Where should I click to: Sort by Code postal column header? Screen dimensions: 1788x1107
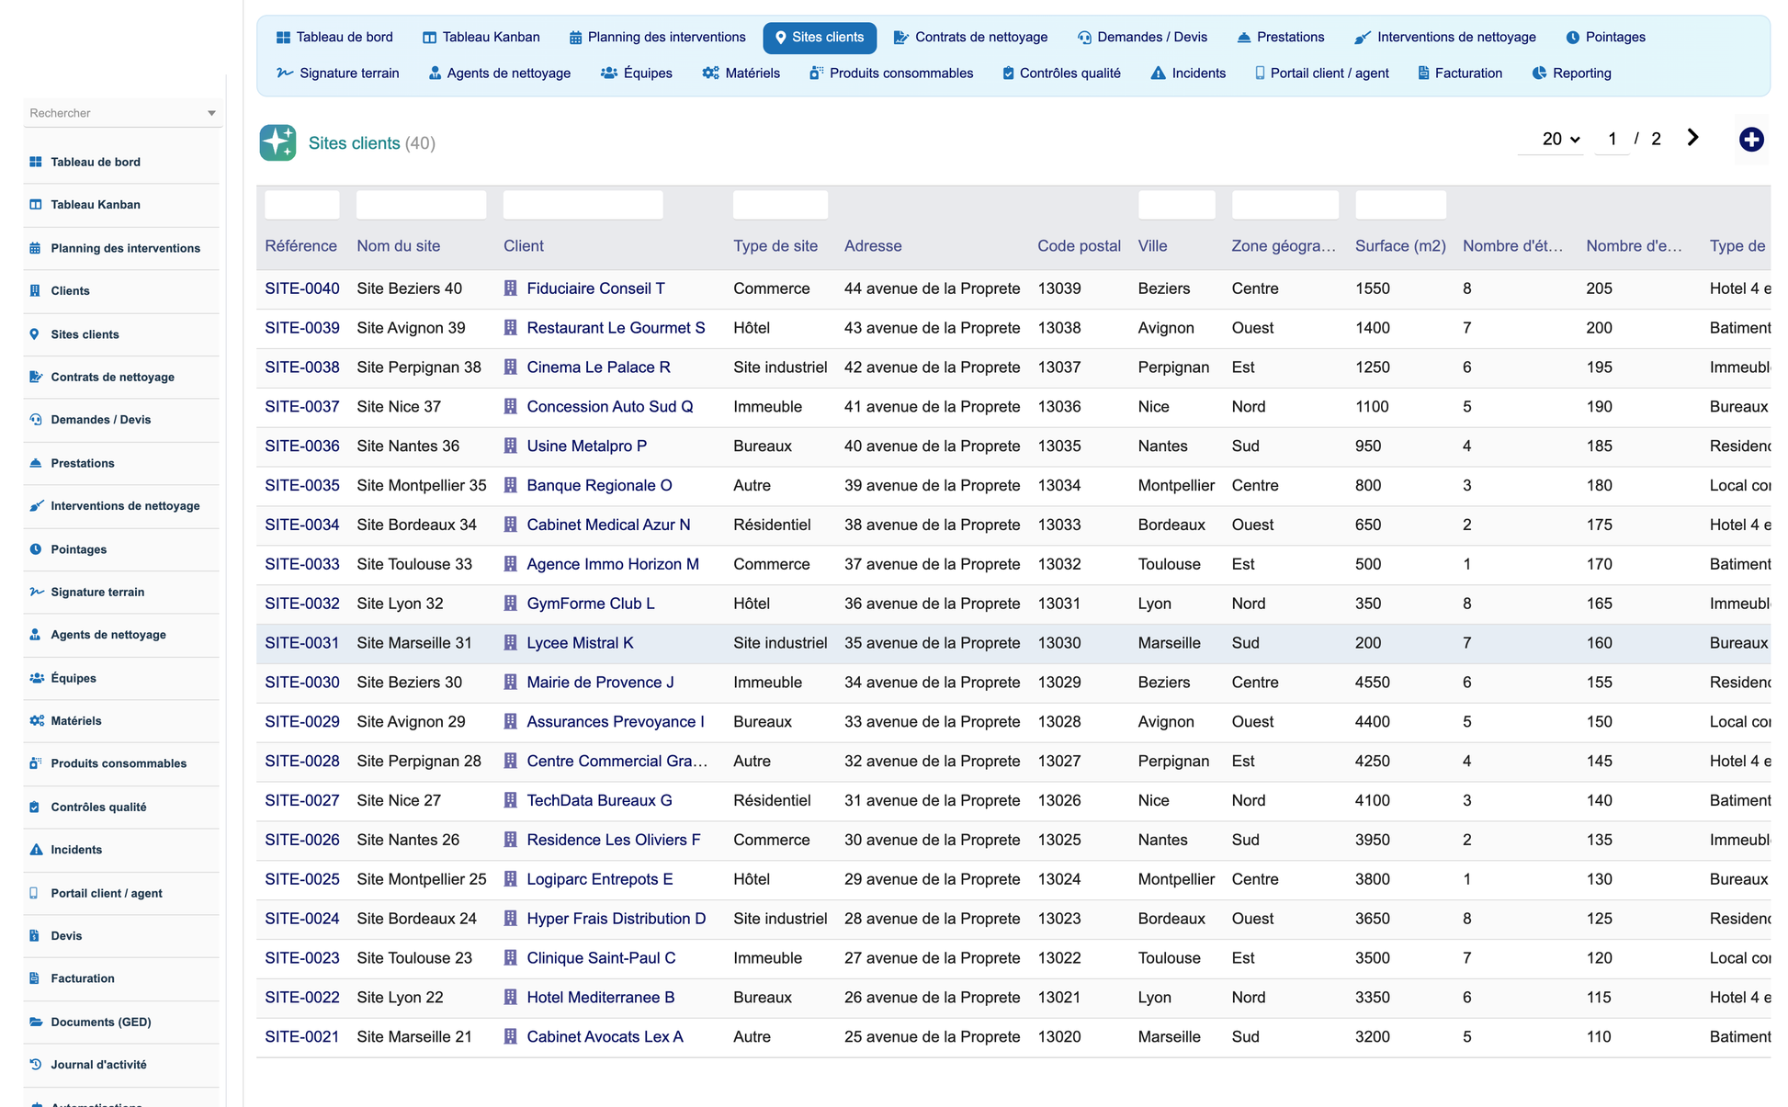coord(1079,246)
